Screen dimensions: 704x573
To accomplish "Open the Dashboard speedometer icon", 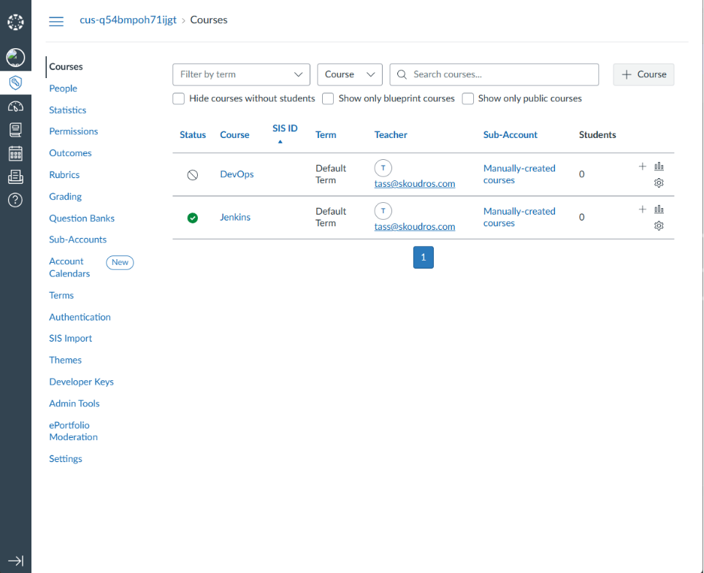I will tap(15, 107).
